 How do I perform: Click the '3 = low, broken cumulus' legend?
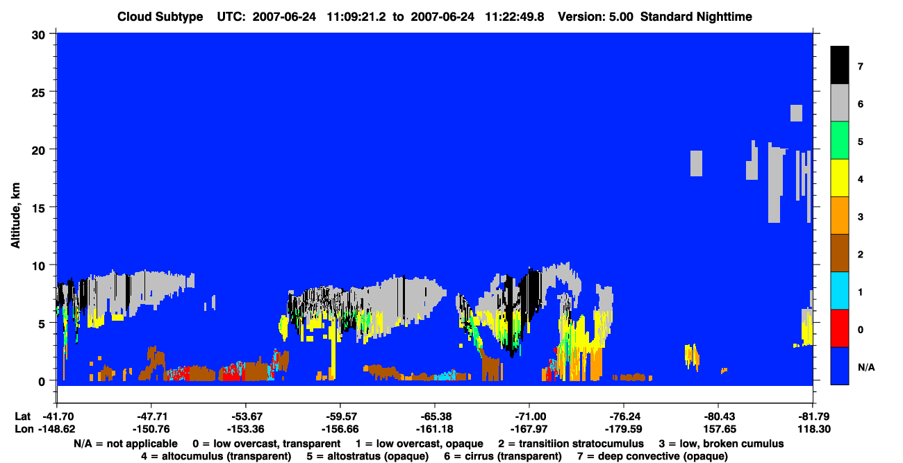click(x=722, y=444)
